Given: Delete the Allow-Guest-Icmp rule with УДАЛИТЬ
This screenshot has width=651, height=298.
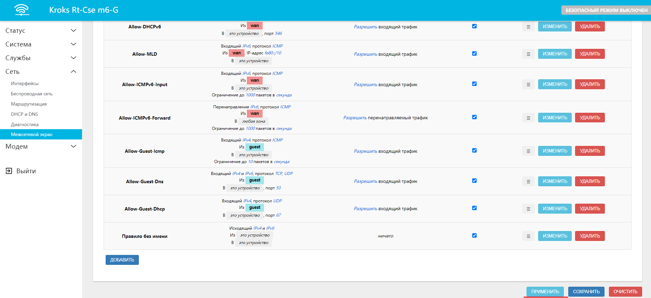Looking at the screenshot, I should tap(590, 151).
